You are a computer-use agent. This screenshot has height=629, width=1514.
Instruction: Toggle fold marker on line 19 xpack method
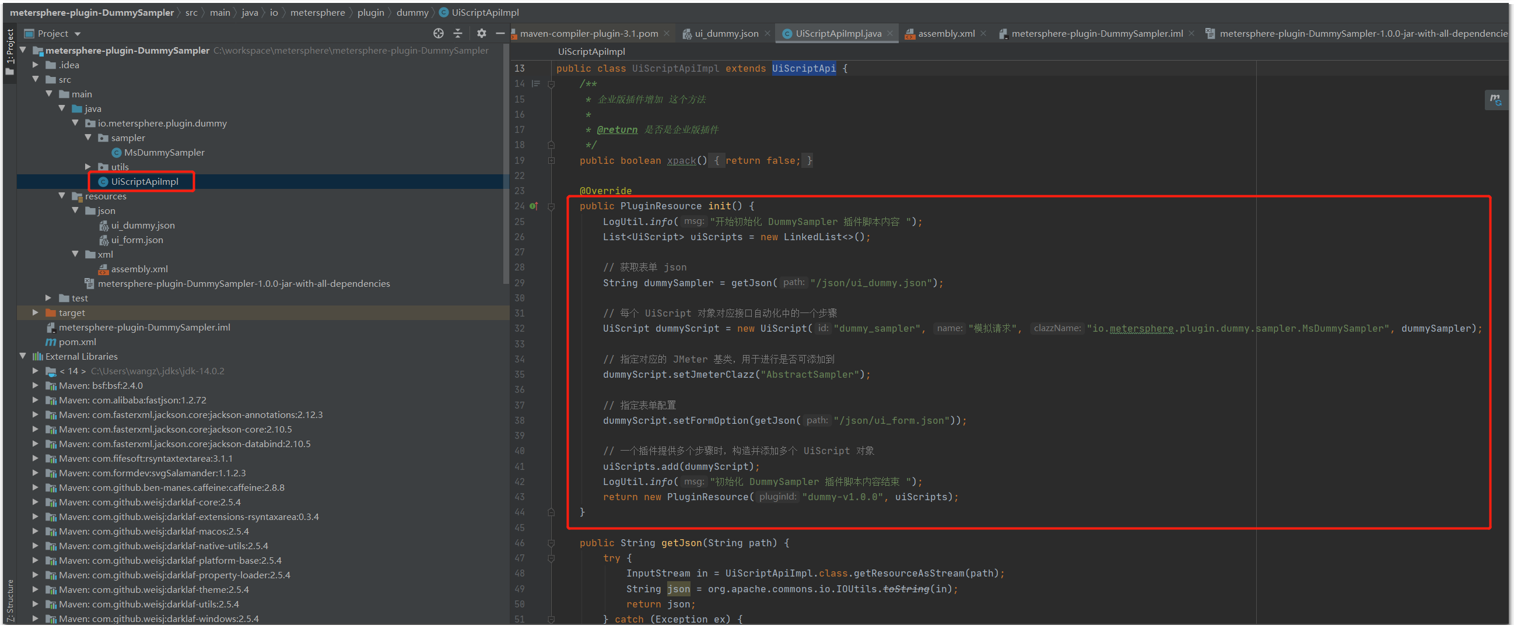tap(551, 161)
